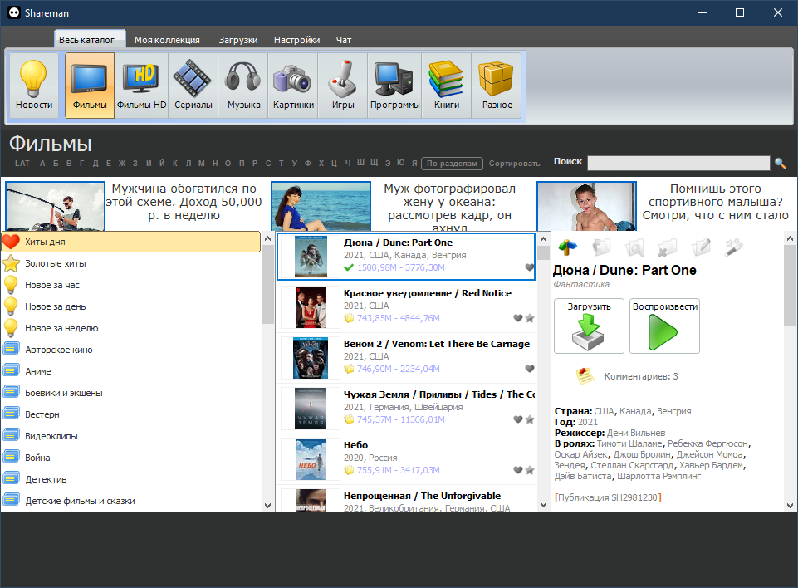Screen dimensions: 798x588
Task: Select Новое за день category
Action: click(131, 306)
